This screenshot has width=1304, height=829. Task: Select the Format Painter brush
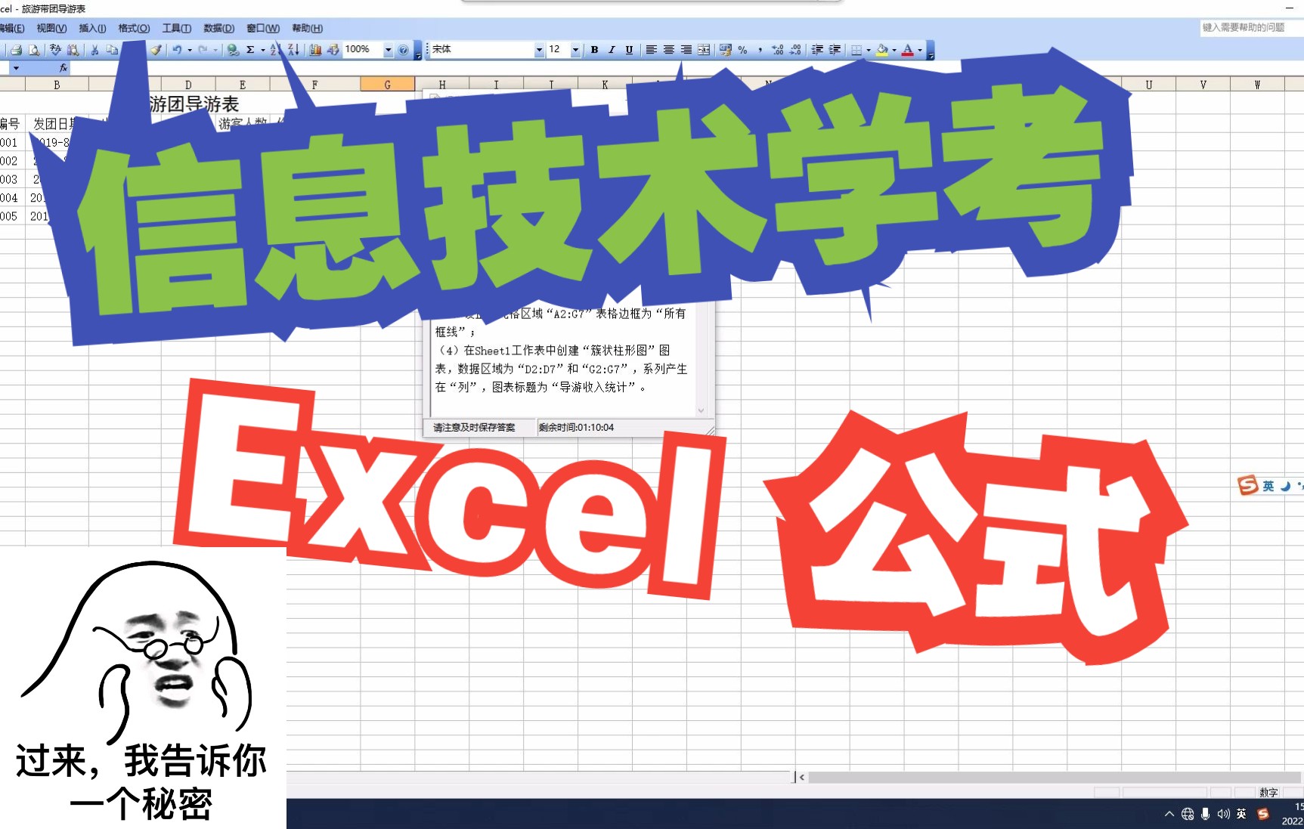(x=155, y=50)
